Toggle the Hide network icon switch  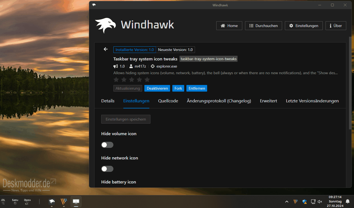(107, 169)
